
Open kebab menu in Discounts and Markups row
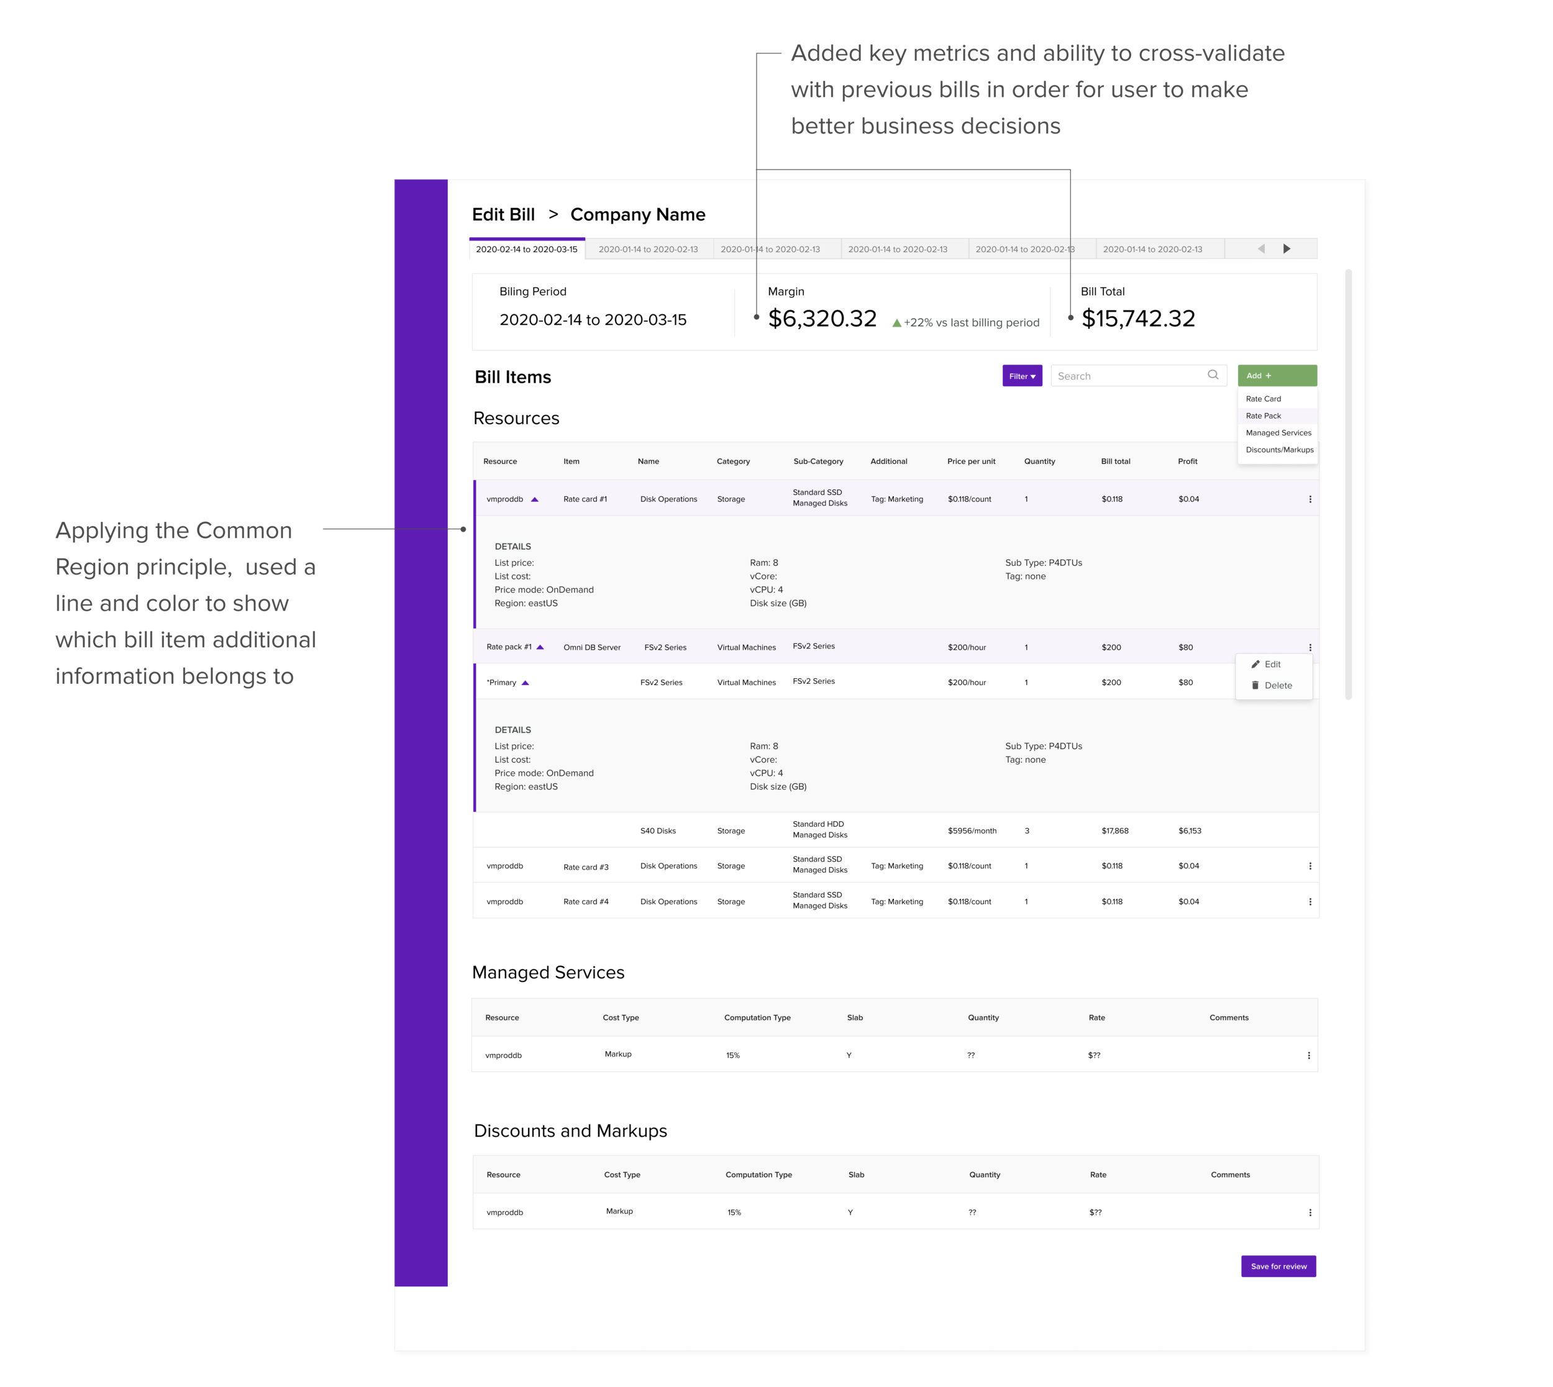1310,1212
